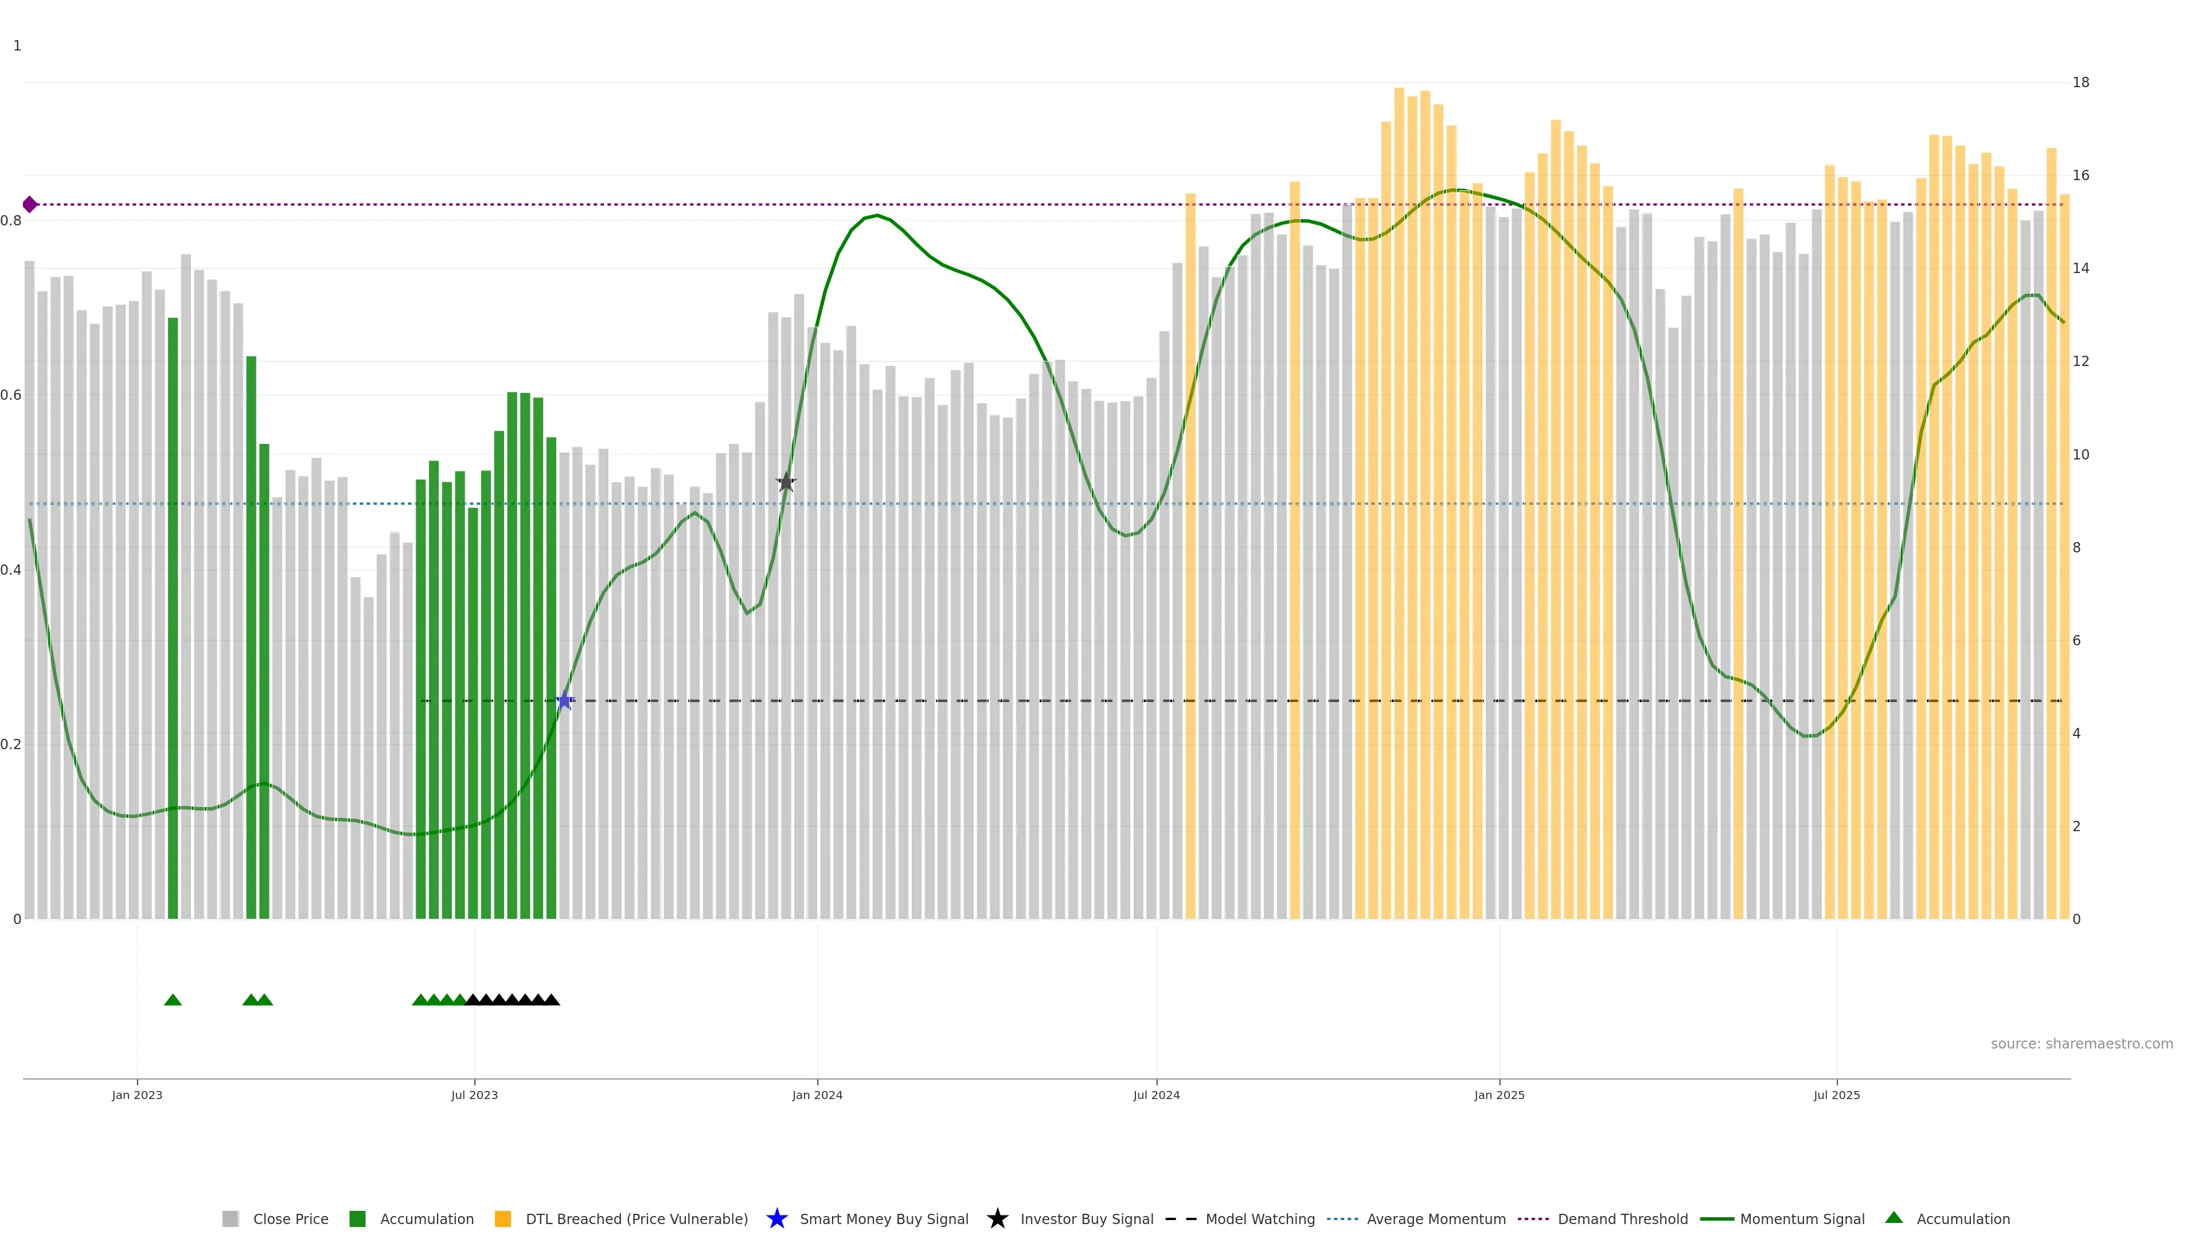Screen dimensions: 2202x1239
Task: Click the black Investor Buy star on chart
Action: [786, 482]
